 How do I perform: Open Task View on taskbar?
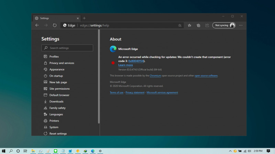point(25,151)
